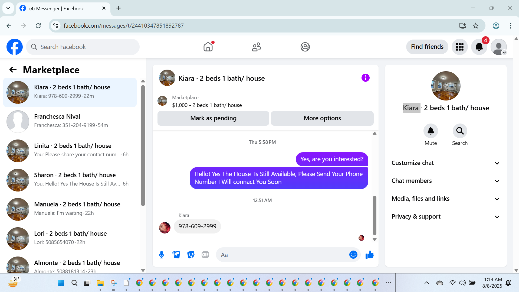
Task: Send a thumbs up like
Action: click(369, 255)
